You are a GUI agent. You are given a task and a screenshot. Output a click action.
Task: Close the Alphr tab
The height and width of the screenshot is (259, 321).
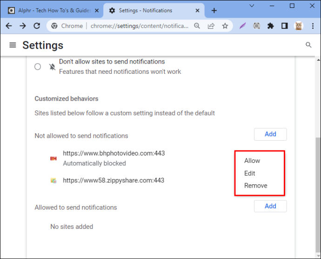[97, 10]
